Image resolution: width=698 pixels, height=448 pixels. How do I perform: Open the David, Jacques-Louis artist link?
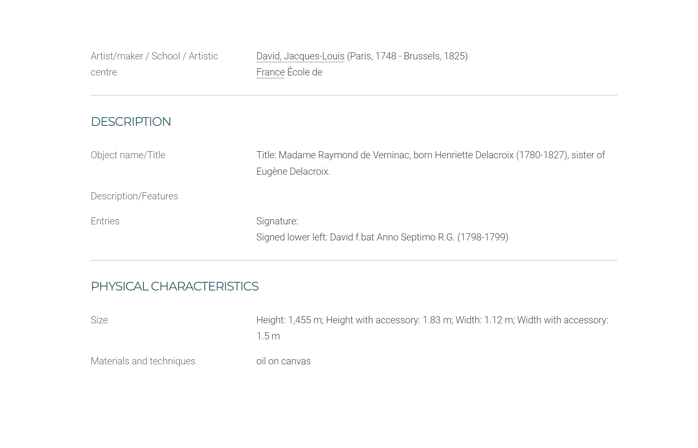[300, 56]
